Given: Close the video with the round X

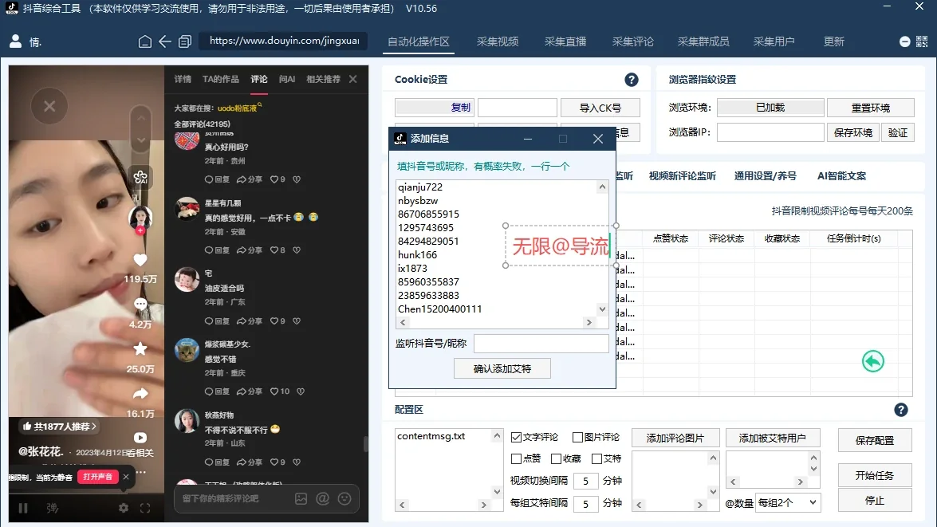Looking at the screenshot, I should pos(49,106).
